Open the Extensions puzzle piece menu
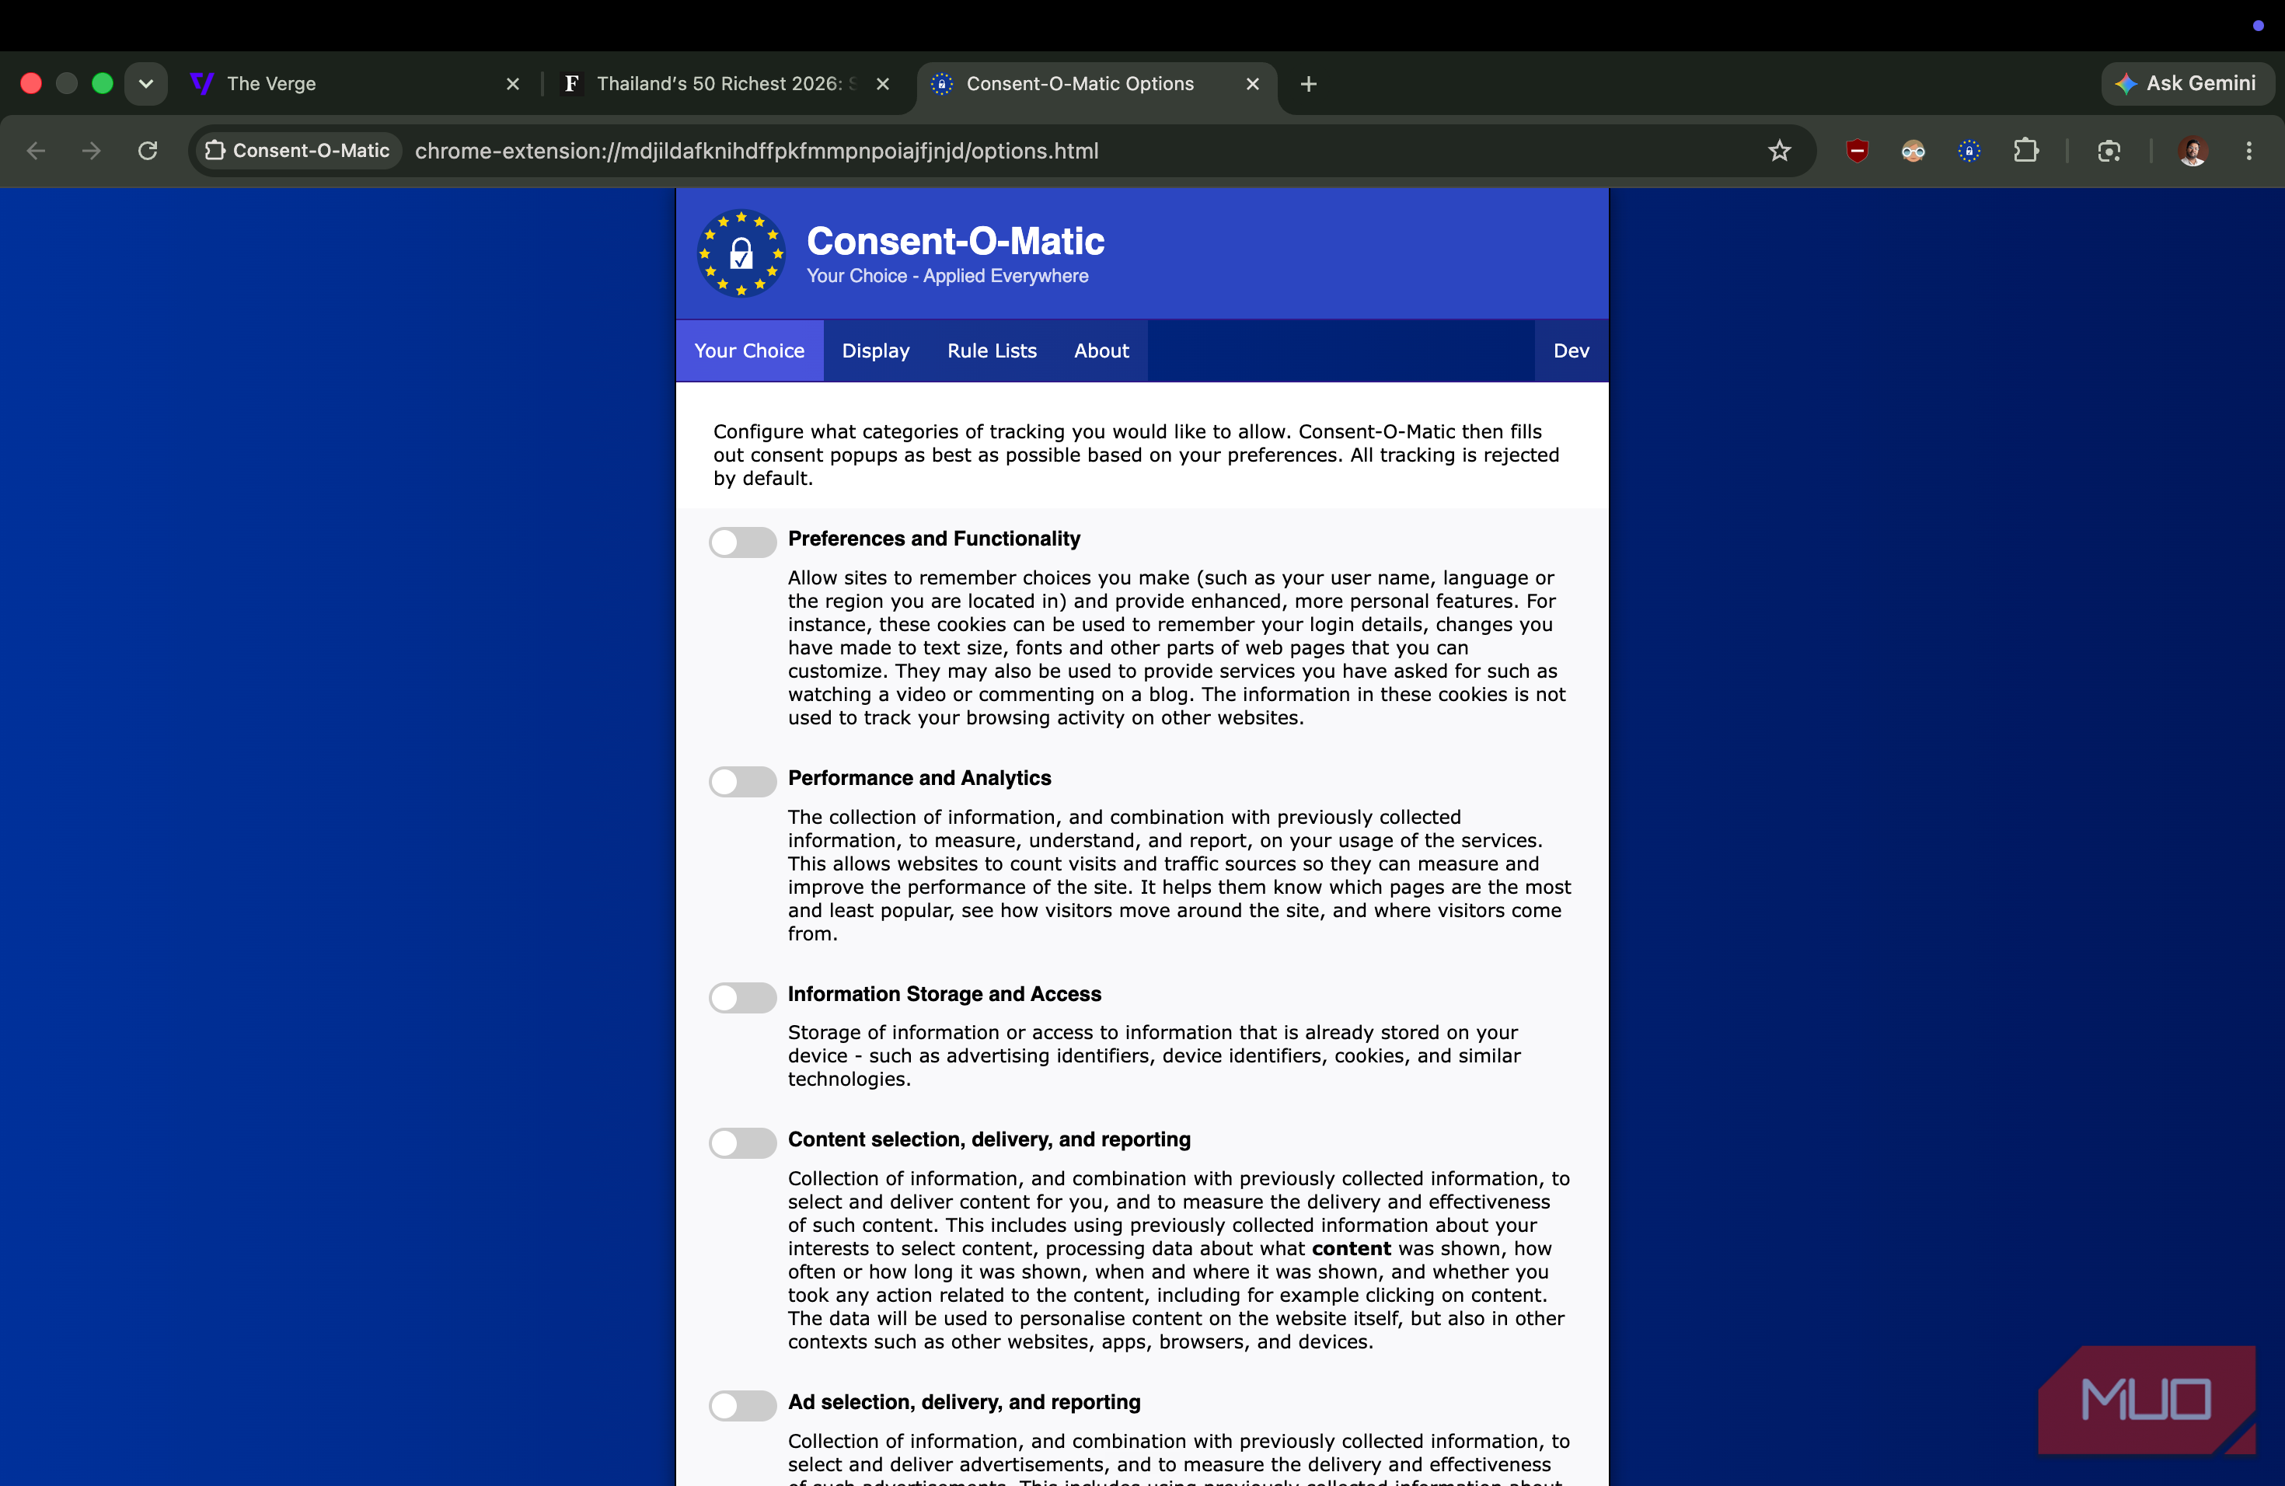2285x1486 pixels. pos(2025,151)
